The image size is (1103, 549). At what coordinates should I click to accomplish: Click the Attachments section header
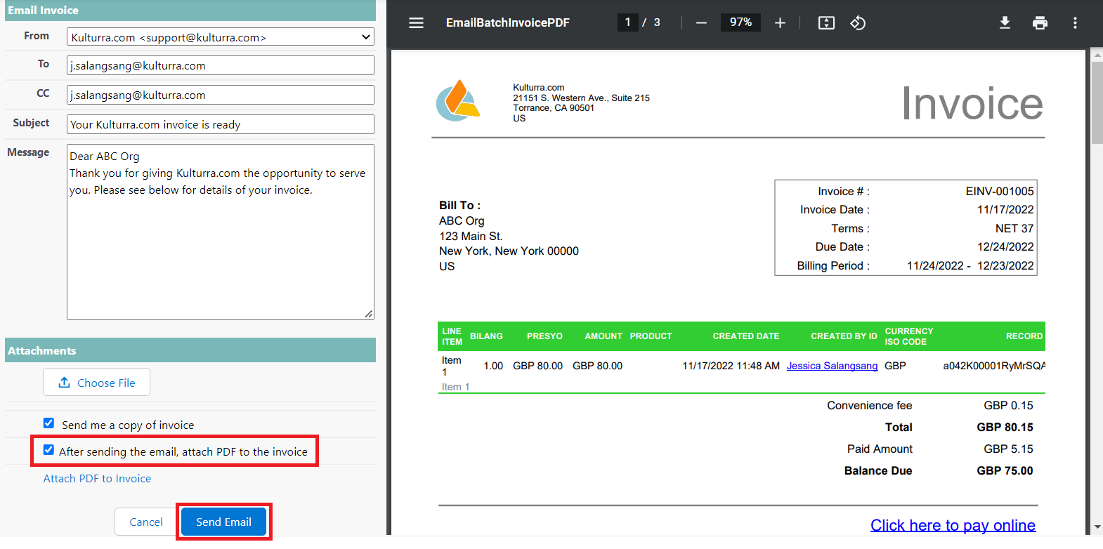[190, 350]
